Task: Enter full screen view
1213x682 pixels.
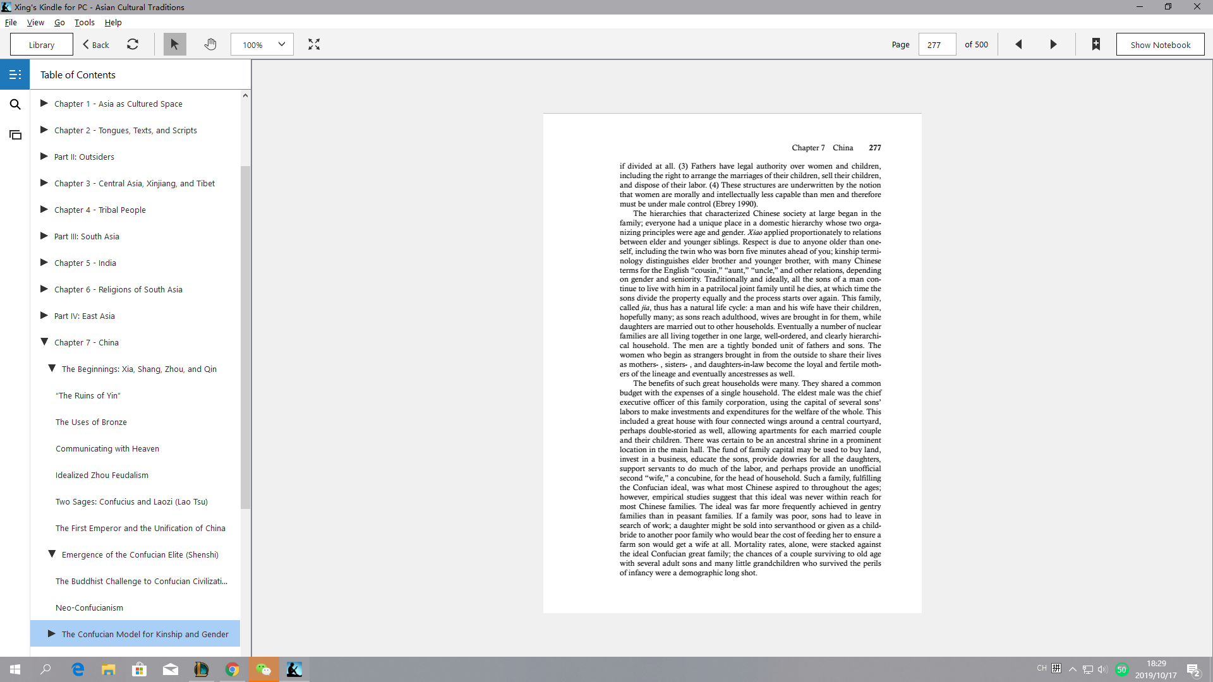Action: (x=314, y=44)
